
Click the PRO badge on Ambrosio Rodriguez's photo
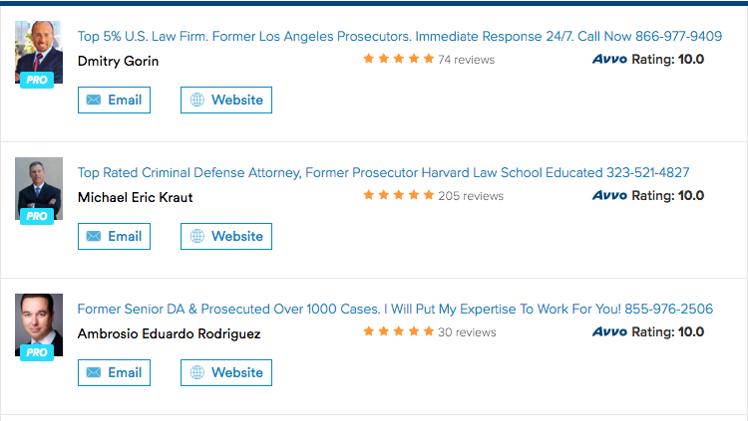click(x=37, y=352)
